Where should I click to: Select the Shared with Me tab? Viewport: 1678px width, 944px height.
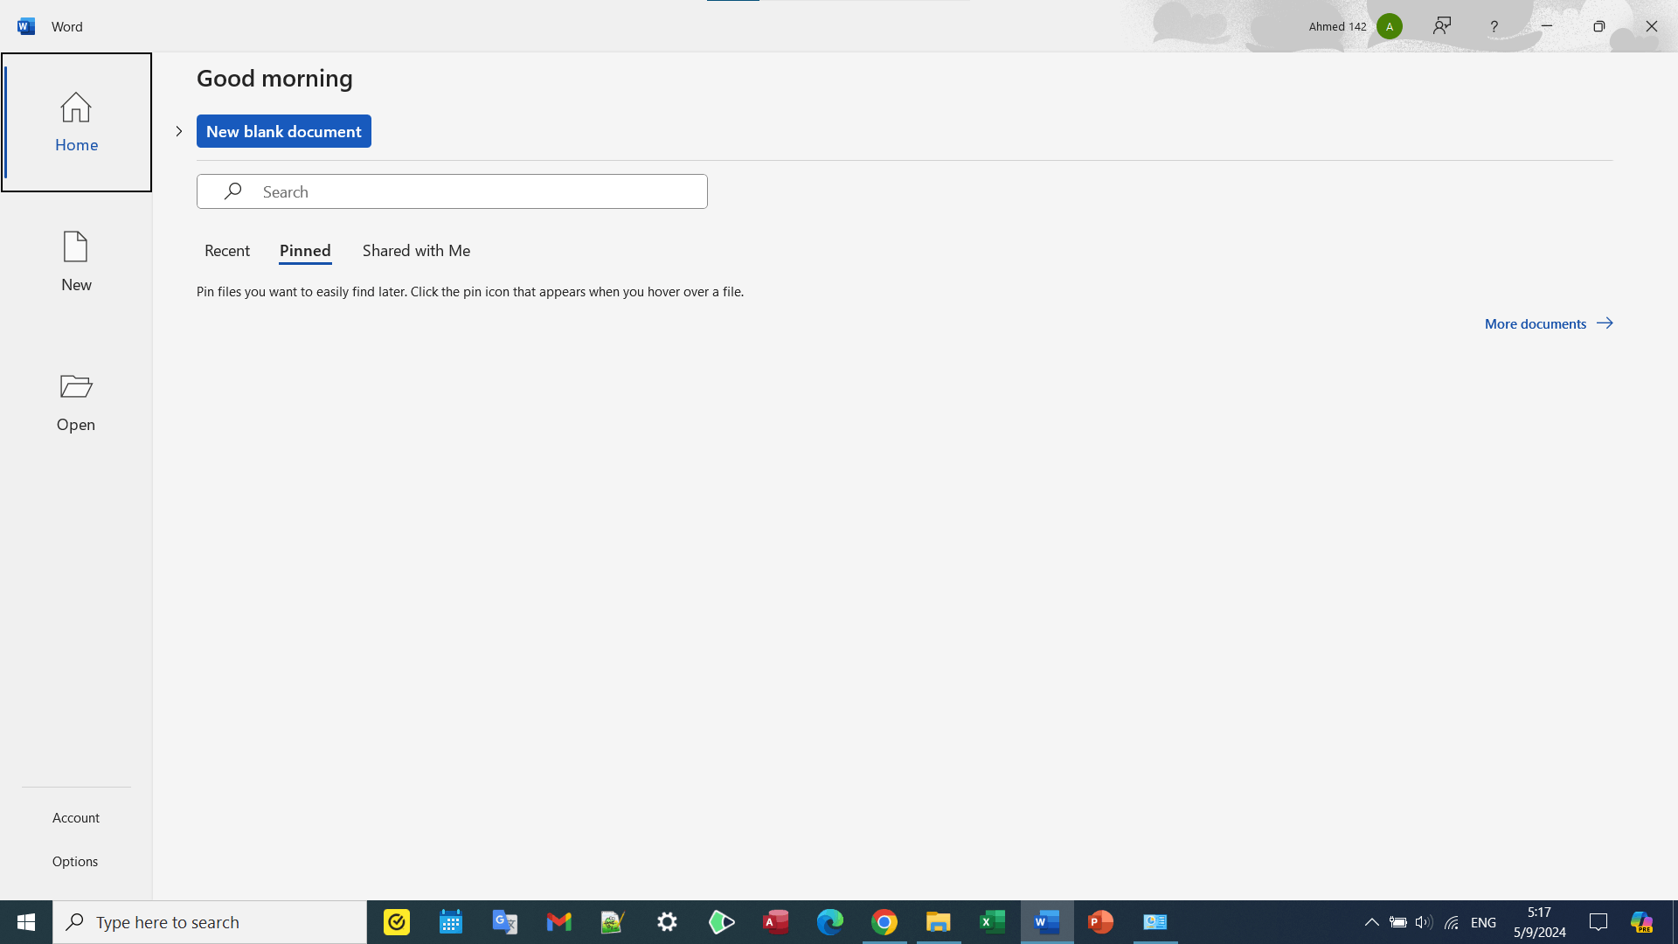[x=416, y=251]
